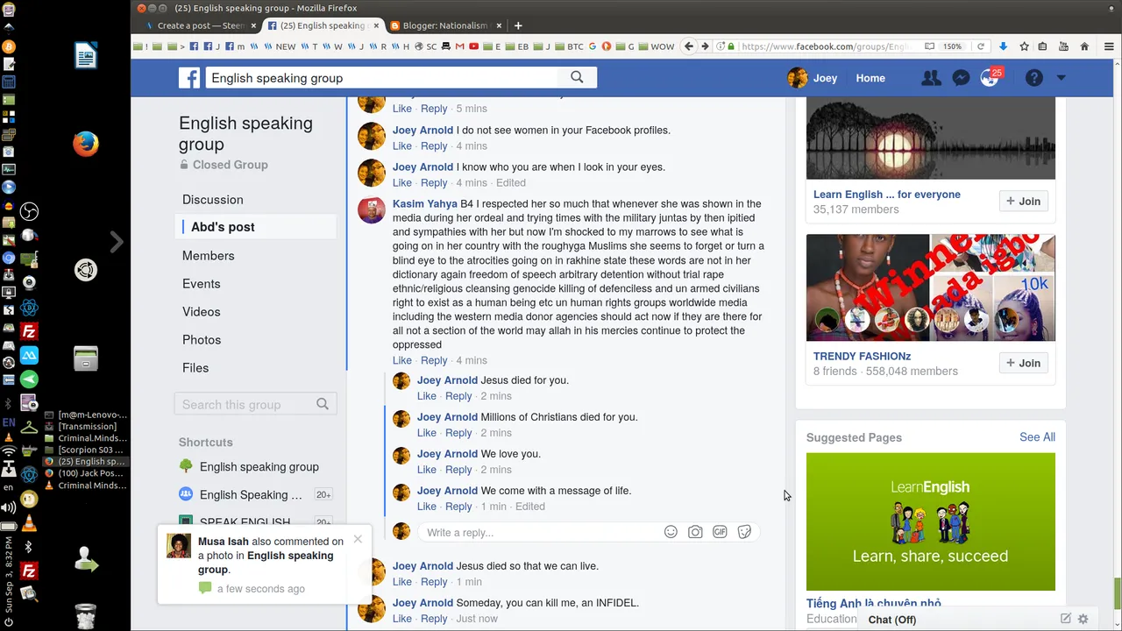This screenshot has width=1122, height=631.
Task: Open Firefox hamburger menu
Action: click(x=1109, y=46)
